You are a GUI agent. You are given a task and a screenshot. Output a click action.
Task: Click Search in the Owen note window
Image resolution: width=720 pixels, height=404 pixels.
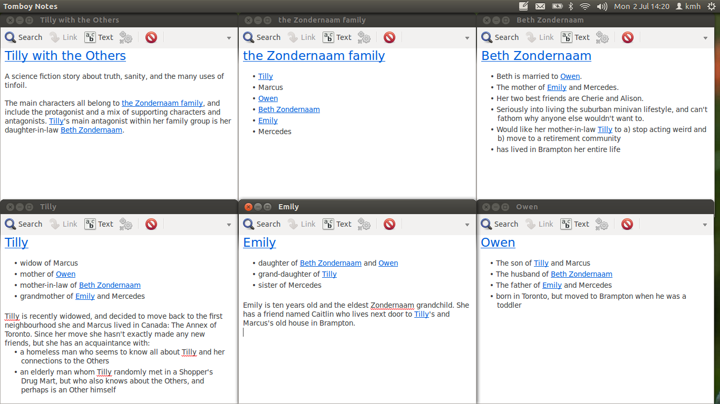[499, 224]
